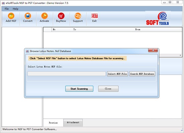The image size is (184, 133).
Task: Click the NSF file path input field
Action: click(x=67, y=74)
